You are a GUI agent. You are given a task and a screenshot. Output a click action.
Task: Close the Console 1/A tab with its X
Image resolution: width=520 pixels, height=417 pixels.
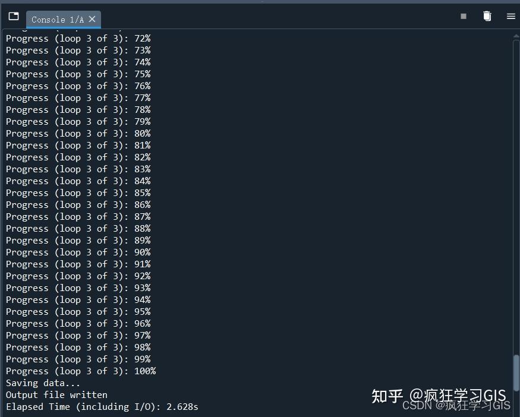(x=92, y=19)
